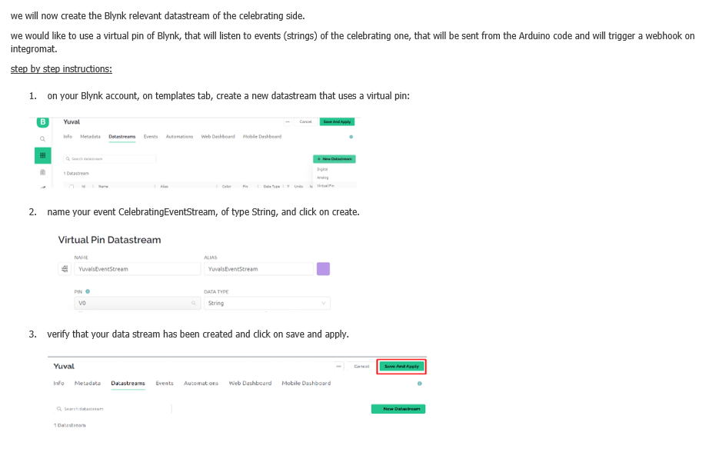The image size is (719, 449).
Task: Open the datastream icon picker beside Name
Action: point(65,269)
